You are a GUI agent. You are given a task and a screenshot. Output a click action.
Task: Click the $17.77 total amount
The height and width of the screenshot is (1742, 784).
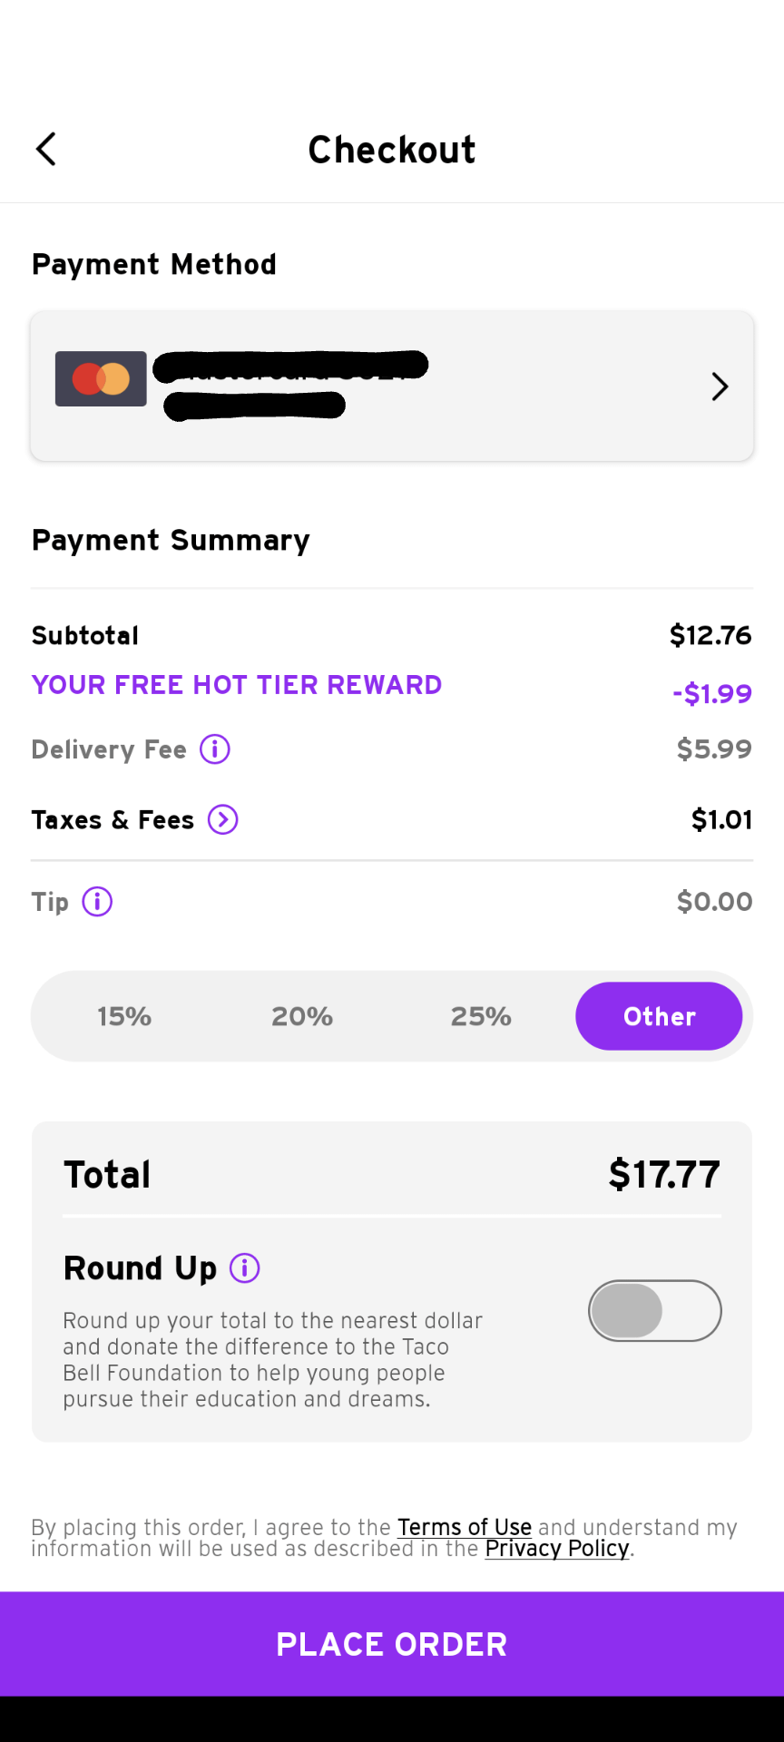pos(664,1175)
